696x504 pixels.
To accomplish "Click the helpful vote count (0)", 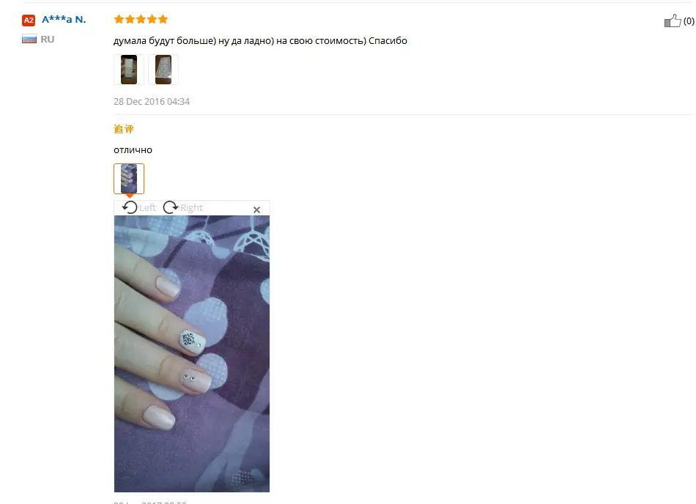I will coord(689,21).
